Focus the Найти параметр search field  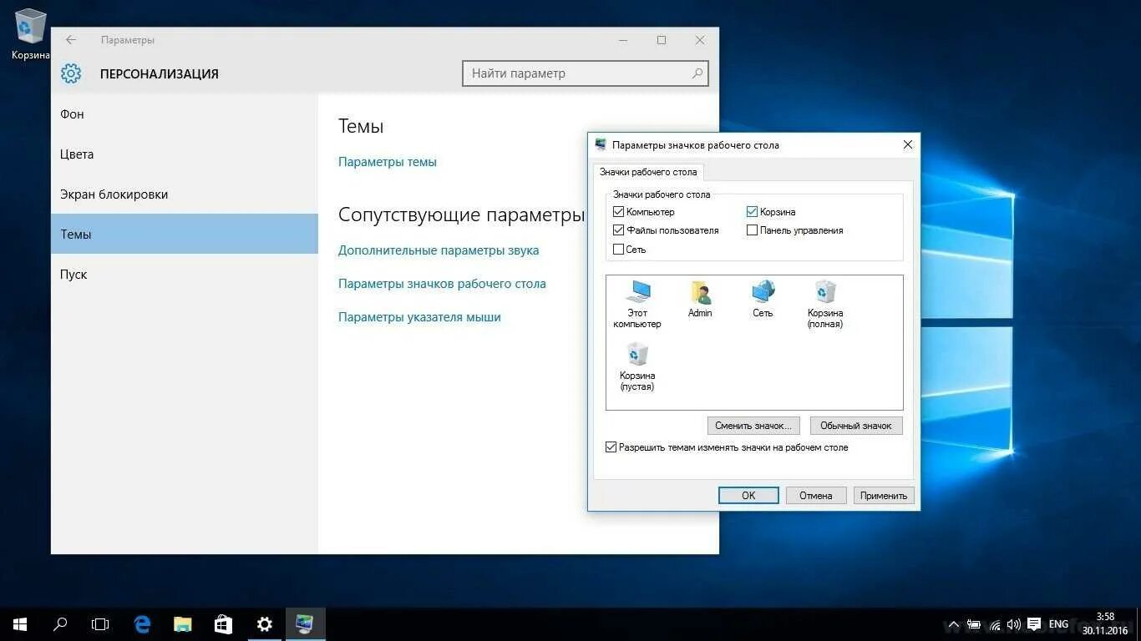click(586, 73)
